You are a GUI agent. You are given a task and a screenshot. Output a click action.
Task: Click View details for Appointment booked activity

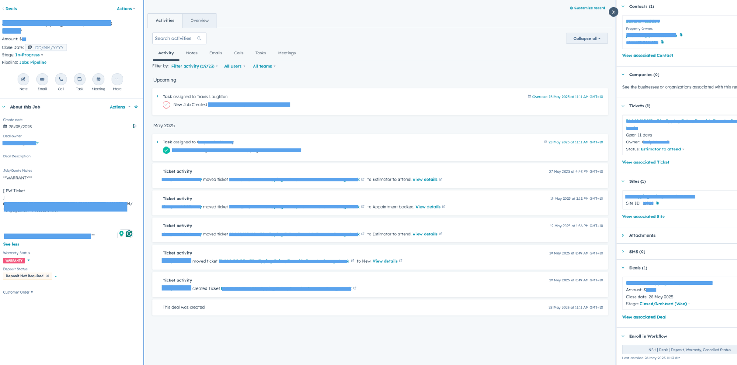coord(428,207)
